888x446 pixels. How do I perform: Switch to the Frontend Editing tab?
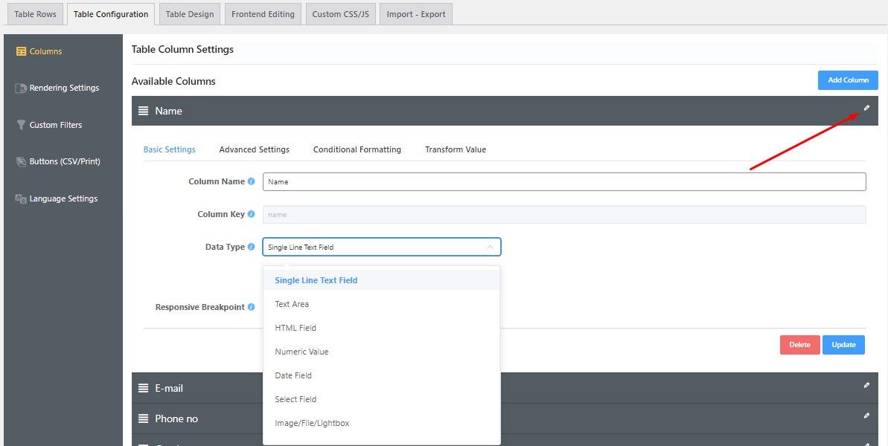(263, 14)
